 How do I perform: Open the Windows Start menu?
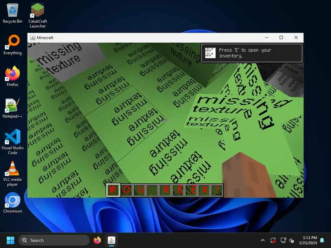point(10,240)
